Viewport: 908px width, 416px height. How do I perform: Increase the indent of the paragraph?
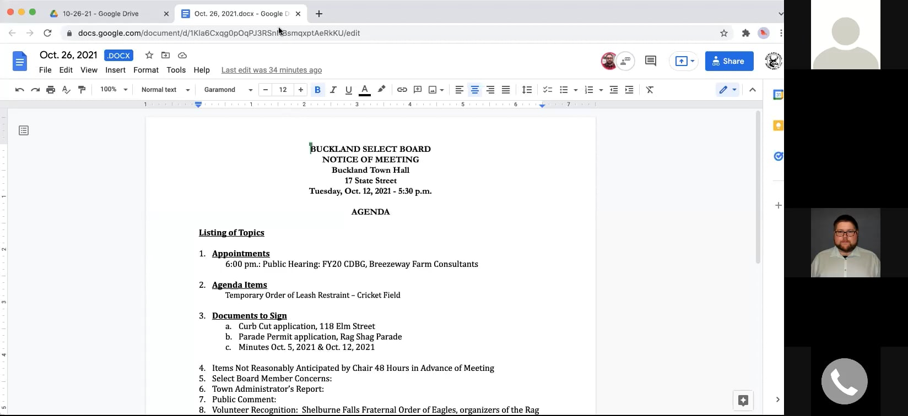(x=629, y=90)
